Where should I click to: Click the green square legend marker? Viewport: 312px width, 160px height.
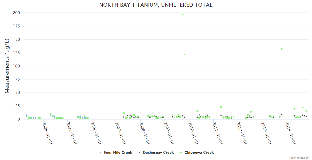(181, 153)
